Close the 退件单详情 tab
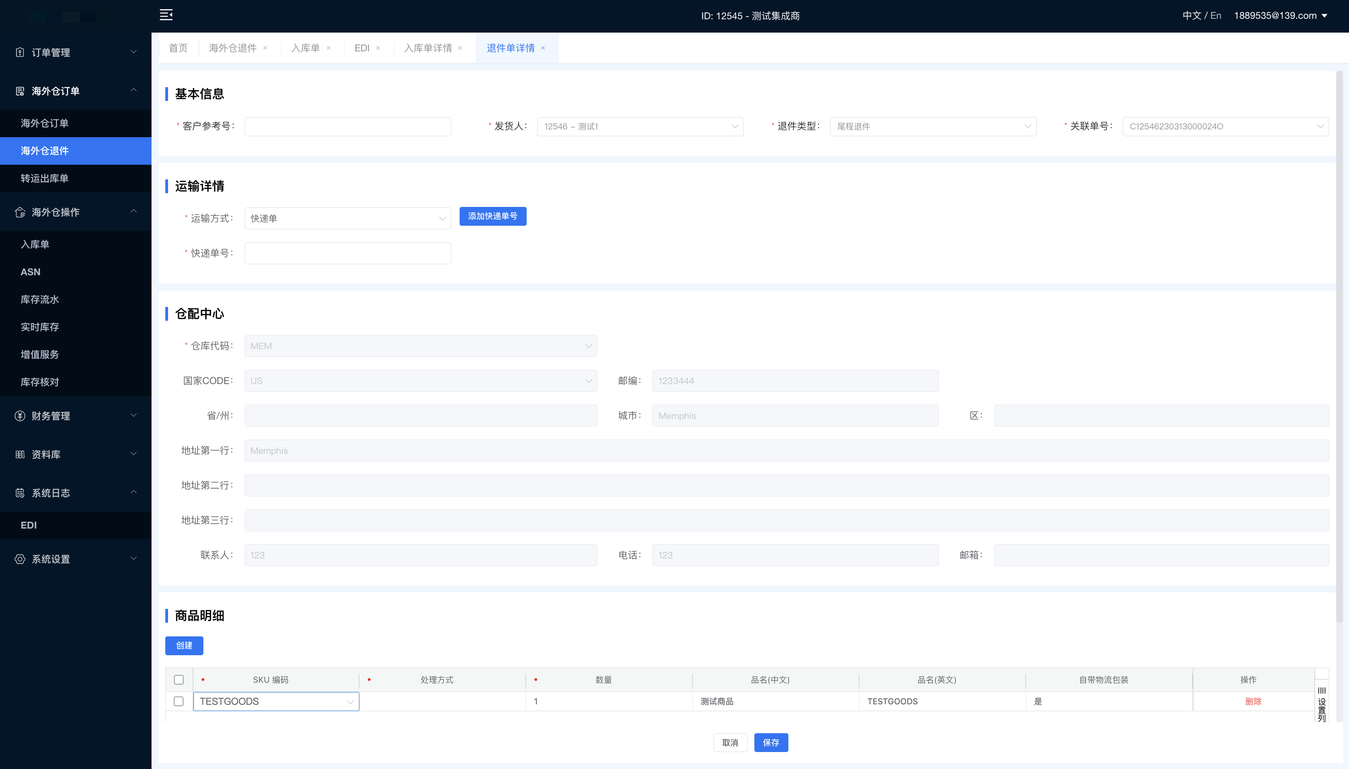 tap(543, 48)
